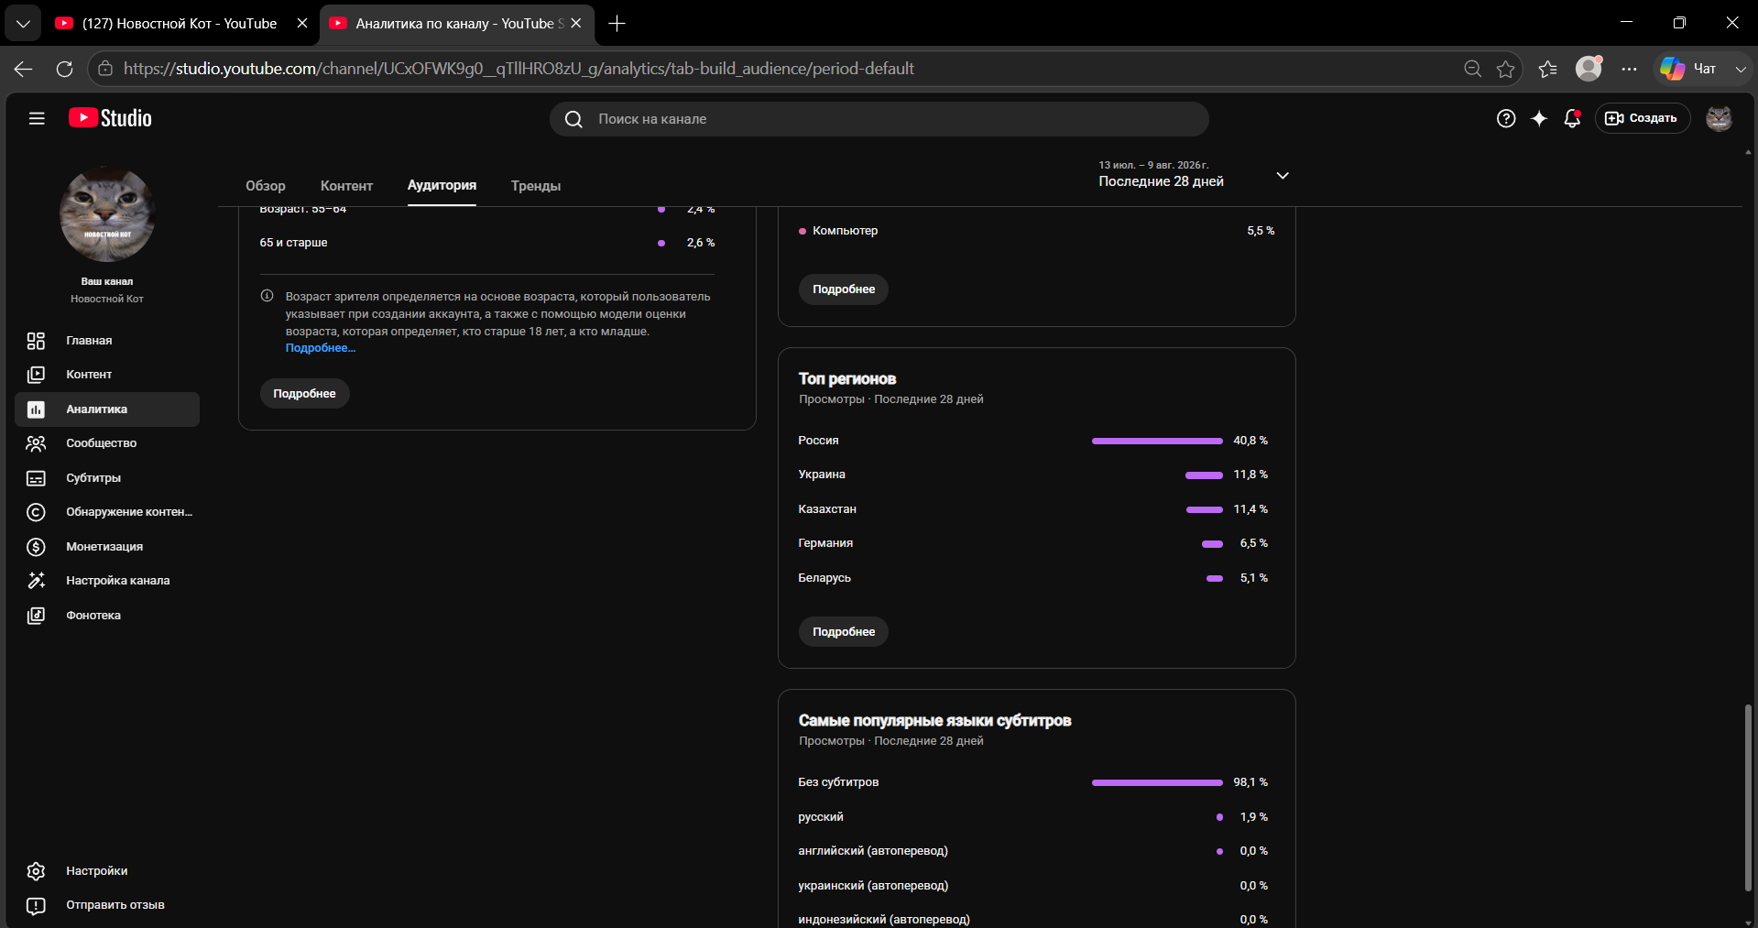Close the Аналитика по каналу tab

pos(576,24)
